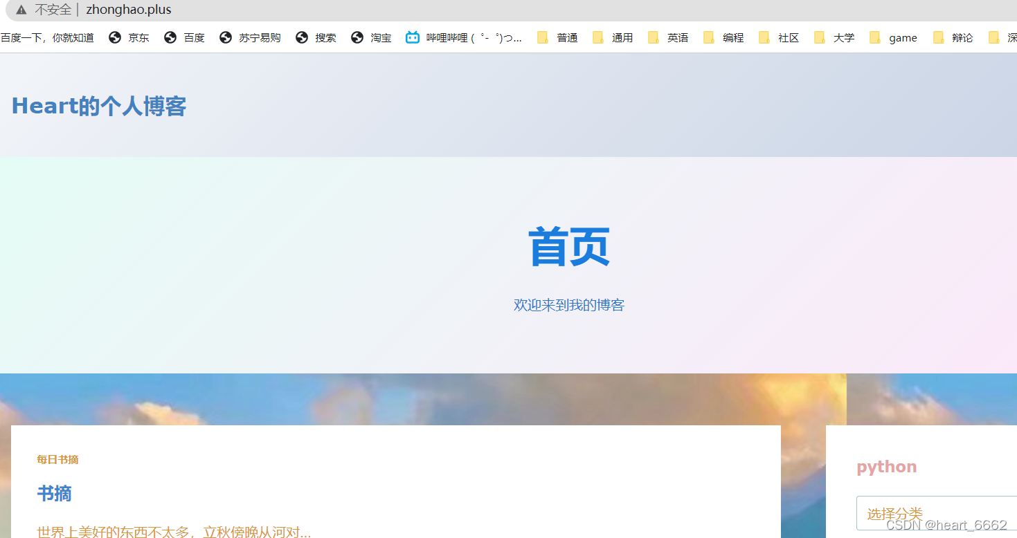Click the globe icon next to 淘宝
Screen dimensions: 1017x538
click(x=357, y=37)
